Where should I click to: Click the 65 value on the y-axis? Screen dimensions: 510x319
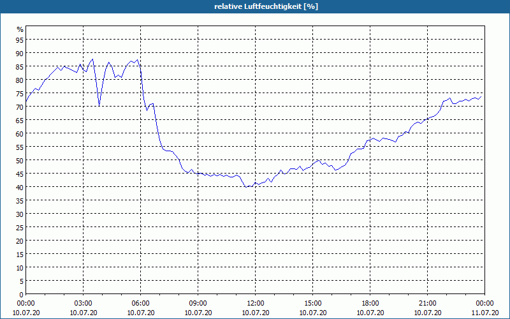pos(20,121)
